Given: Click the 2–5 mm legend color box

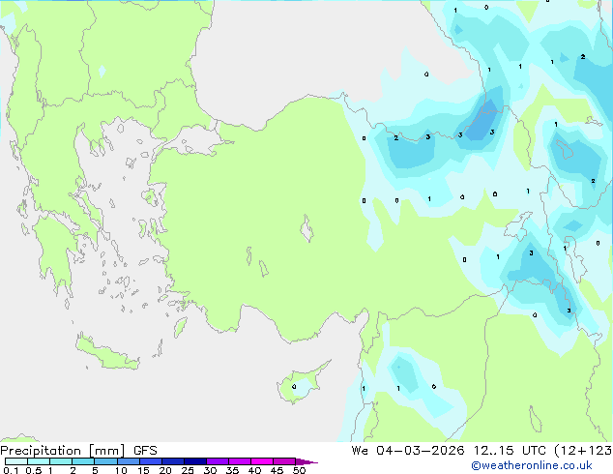Looking at the screenshot, I should (83, 461).
